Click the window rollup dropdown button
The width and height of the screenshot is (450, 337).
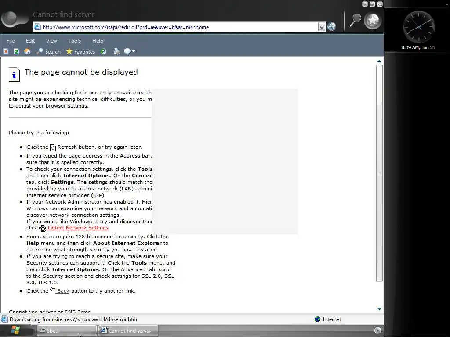pyautogui.click(x=365, y=4)
